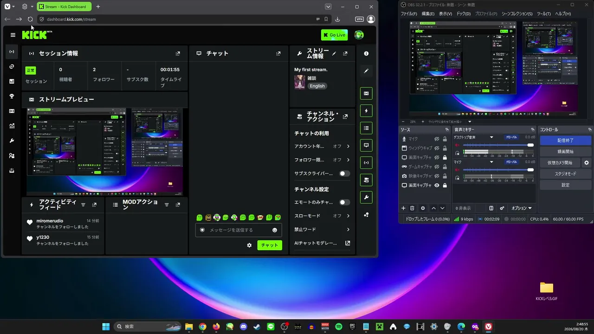Screen dimensions: 594x334
Task: Open the OBS 編集(E) menu
Action: pos(428,14)
